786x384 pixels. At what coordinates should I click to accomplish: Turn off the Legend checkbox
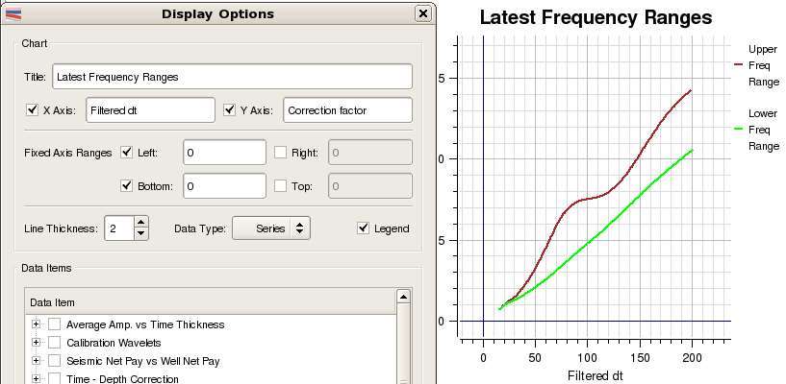pos(363,228)
